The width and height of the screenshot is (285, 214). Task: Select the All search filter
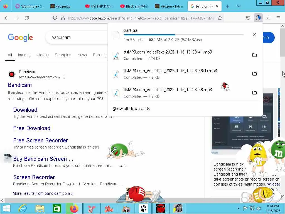[10, 55]
